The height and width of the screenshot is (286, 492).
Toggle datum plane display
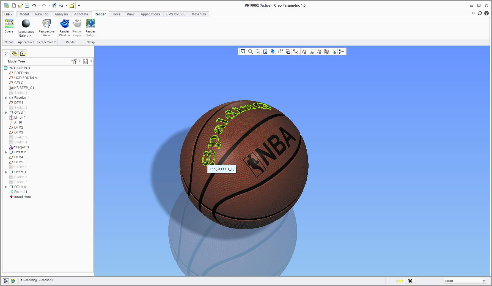pyautogui.click(x=304, y=51)
